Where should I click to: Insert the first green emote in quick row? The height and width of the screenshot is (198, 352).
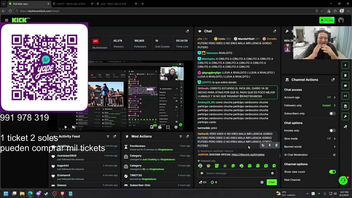coord(200,166)
